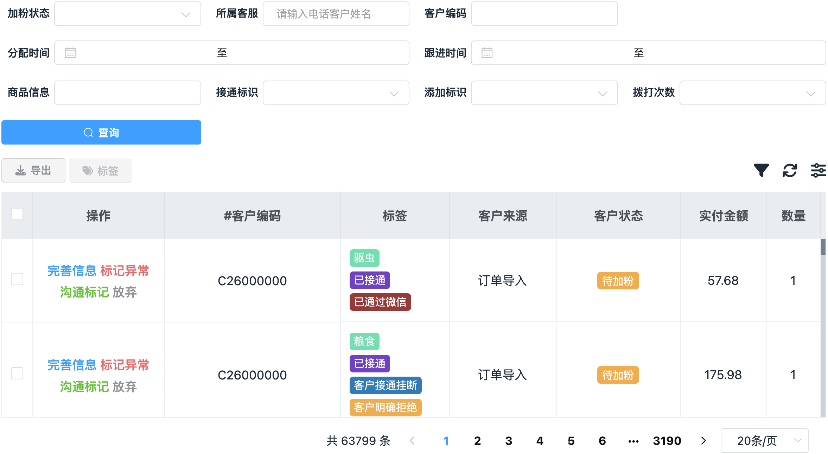Open the 20条/页 page size selector
828x454 pixels.
pos(764,440)
